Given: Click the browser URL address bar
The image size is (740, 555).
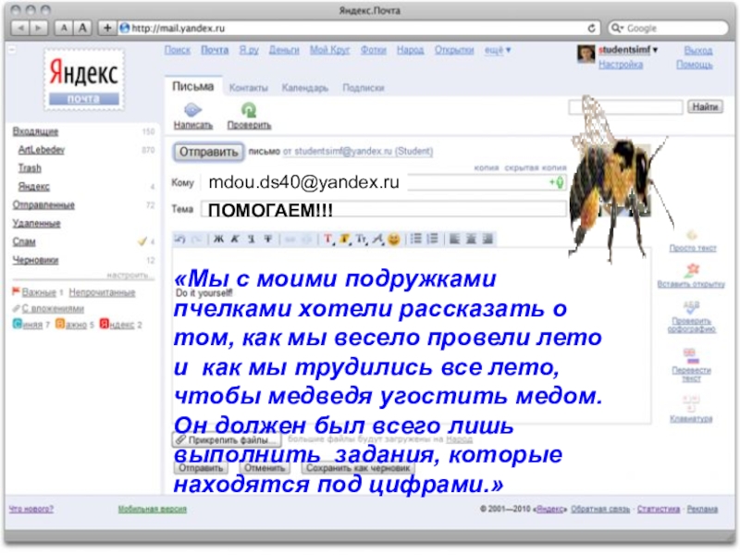Looking at the screenshot, I should click(x=359, y=29).
